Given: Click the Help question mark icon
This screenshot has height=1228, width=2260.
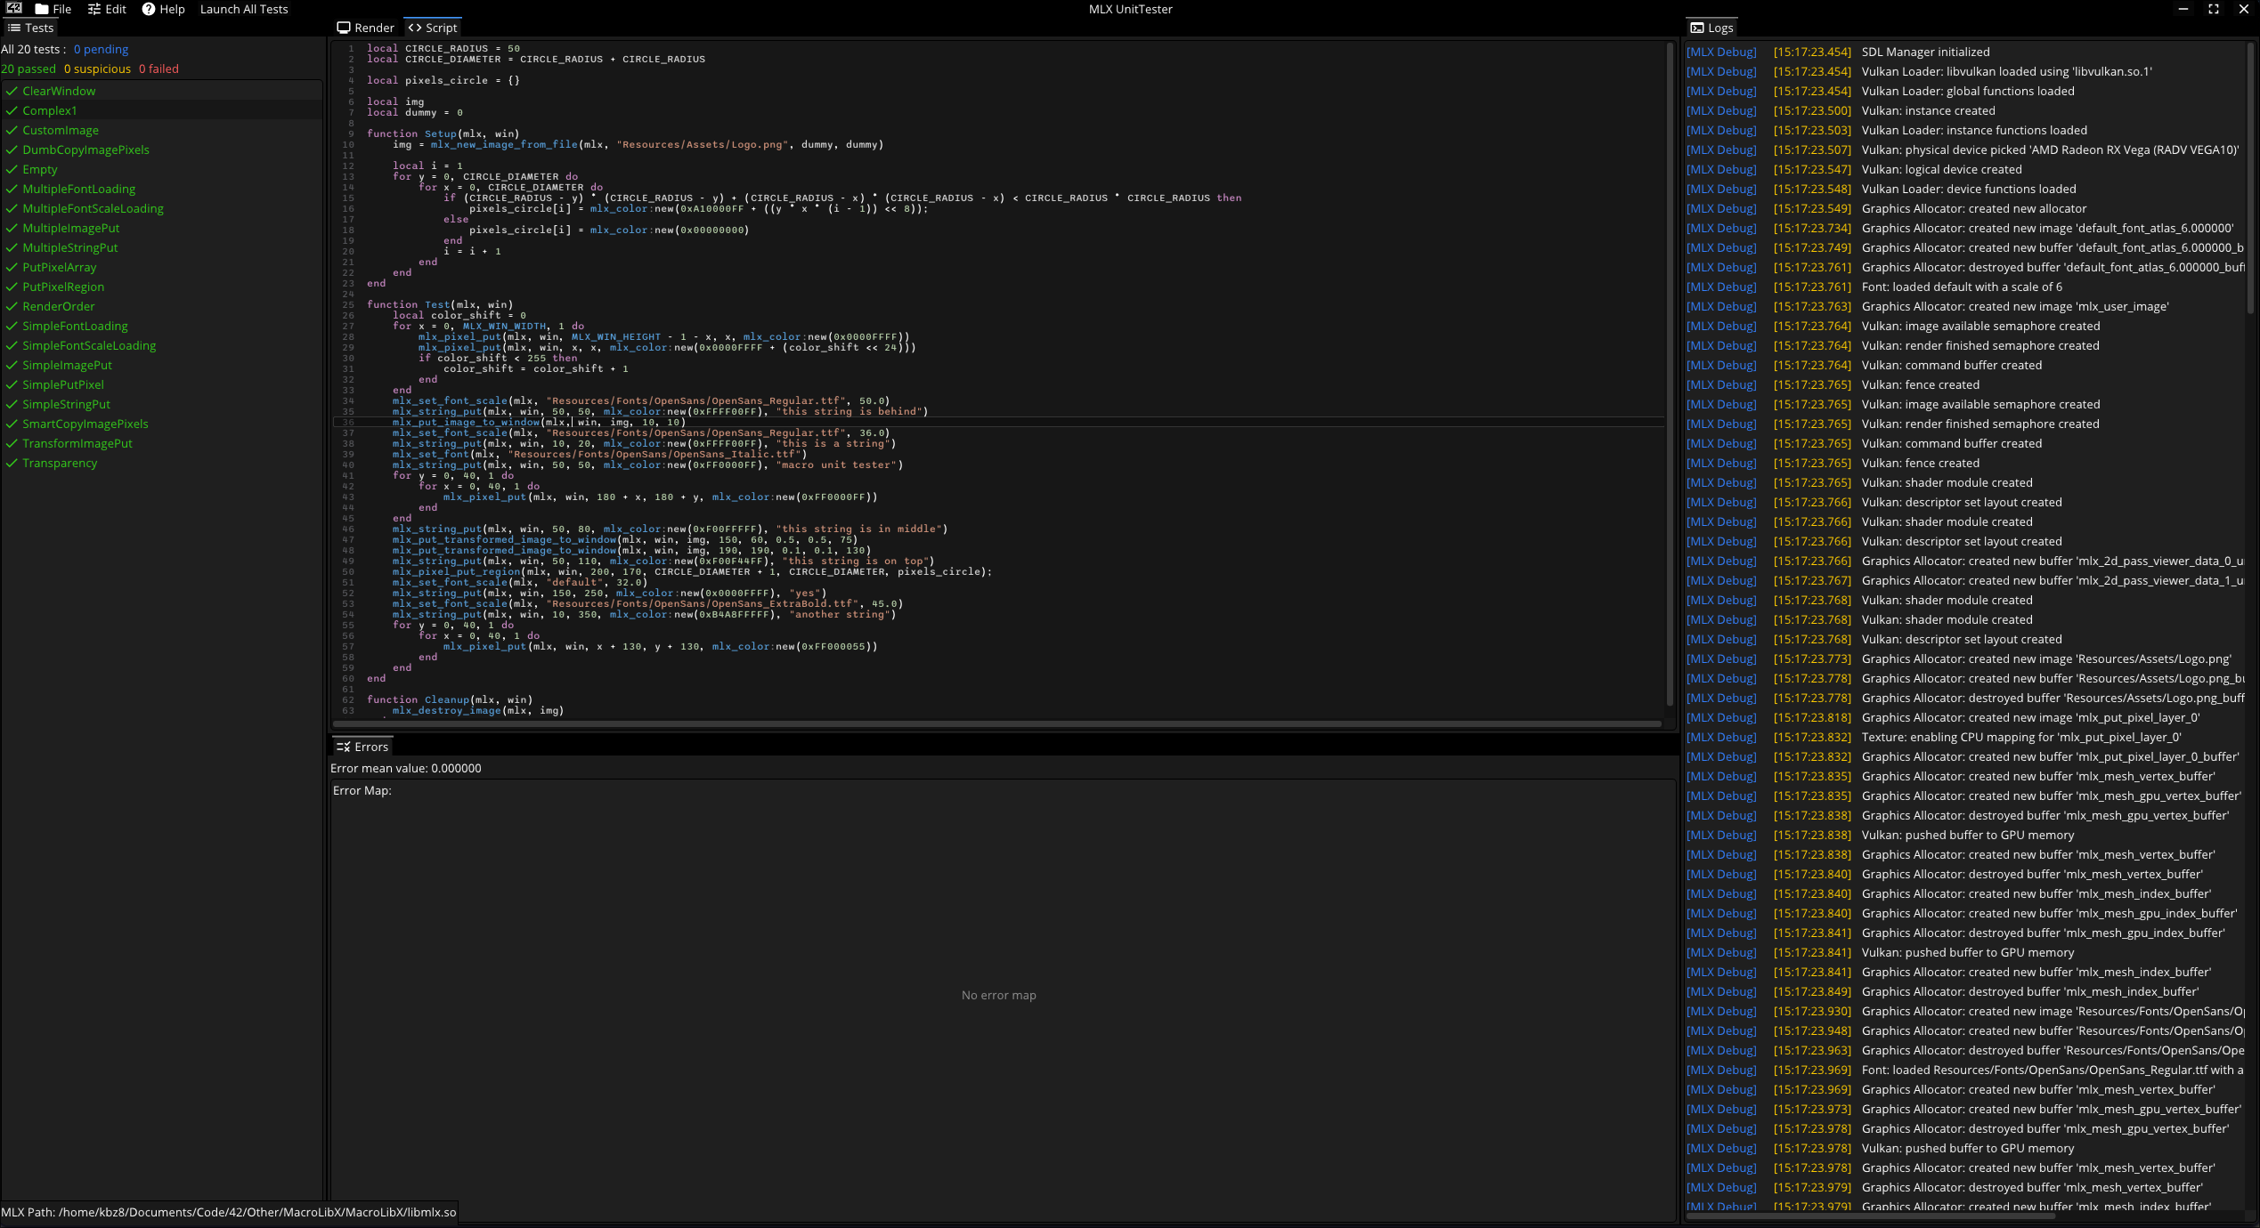Looking at the screenshot, I should pos(149,9).
